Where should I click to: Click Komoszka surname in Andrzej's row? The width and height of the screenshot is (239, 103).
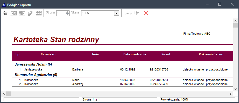pos(31,84)
